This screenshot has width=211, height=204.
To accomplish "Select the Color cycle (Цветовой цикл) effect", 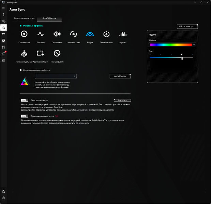I will point(74,34).
